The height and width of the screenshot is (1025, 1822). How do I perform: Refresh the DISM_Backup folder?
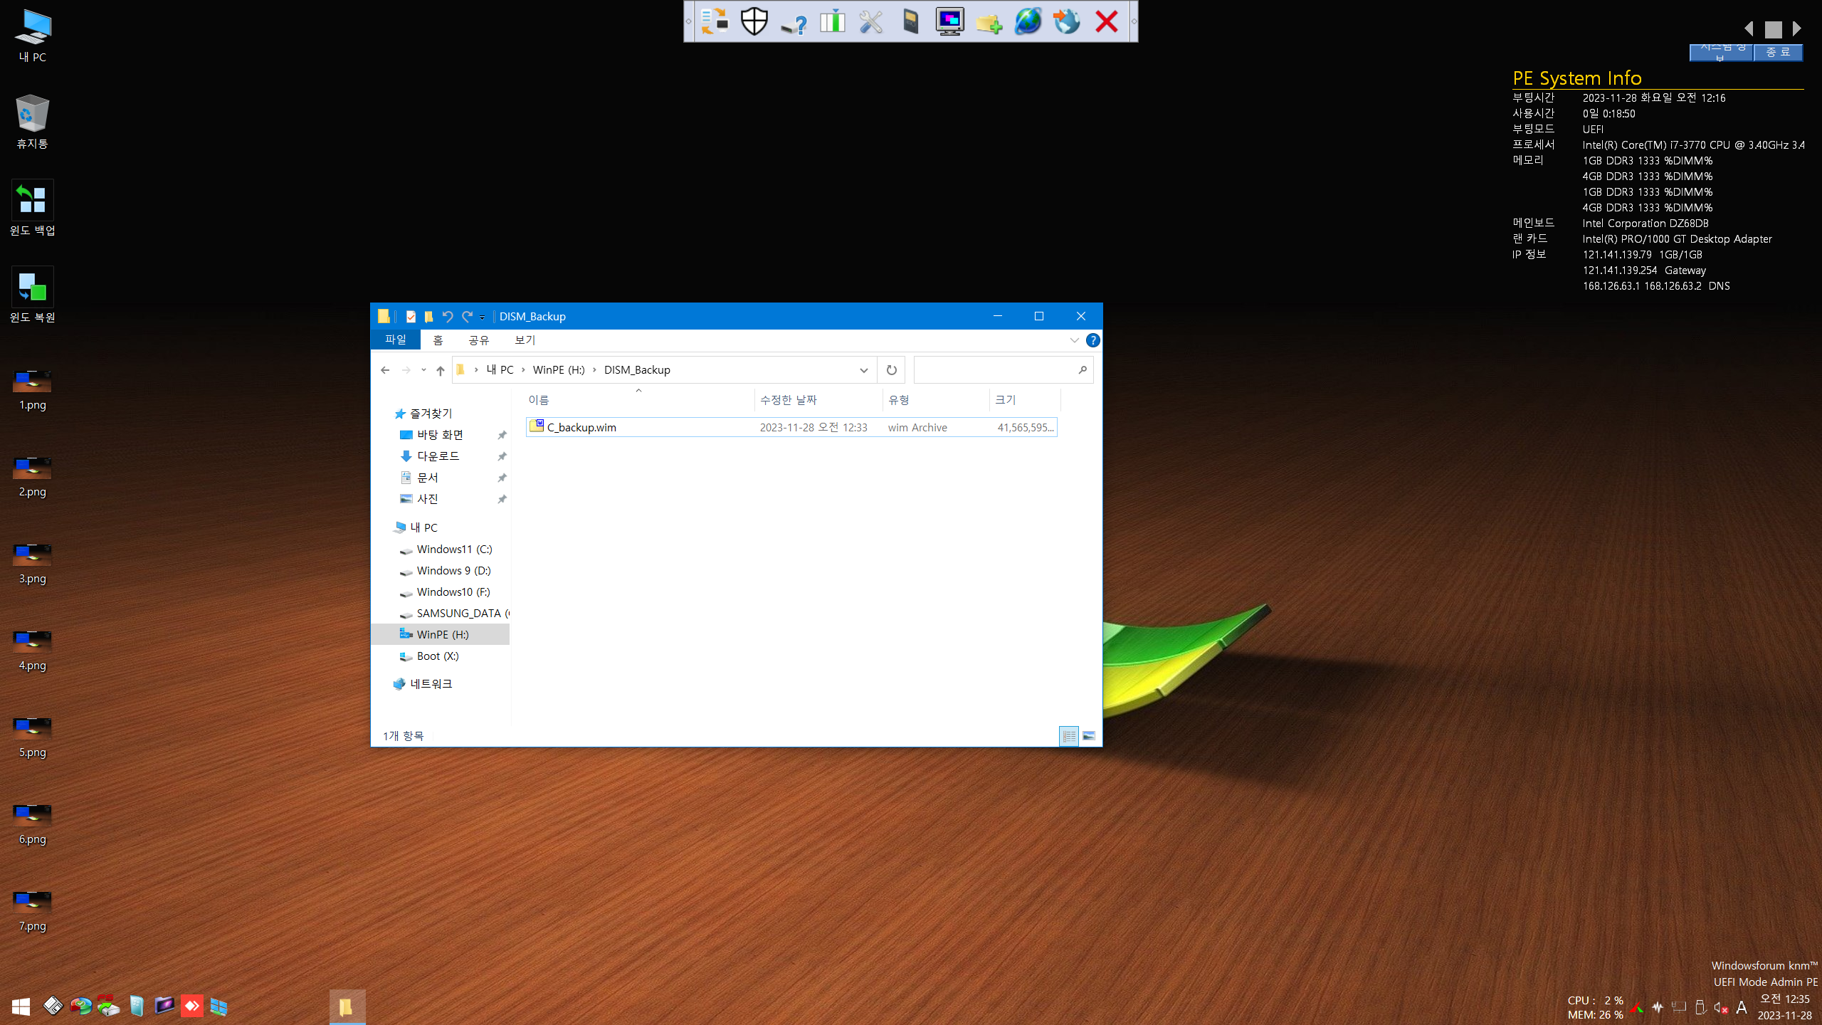(891, 370)
